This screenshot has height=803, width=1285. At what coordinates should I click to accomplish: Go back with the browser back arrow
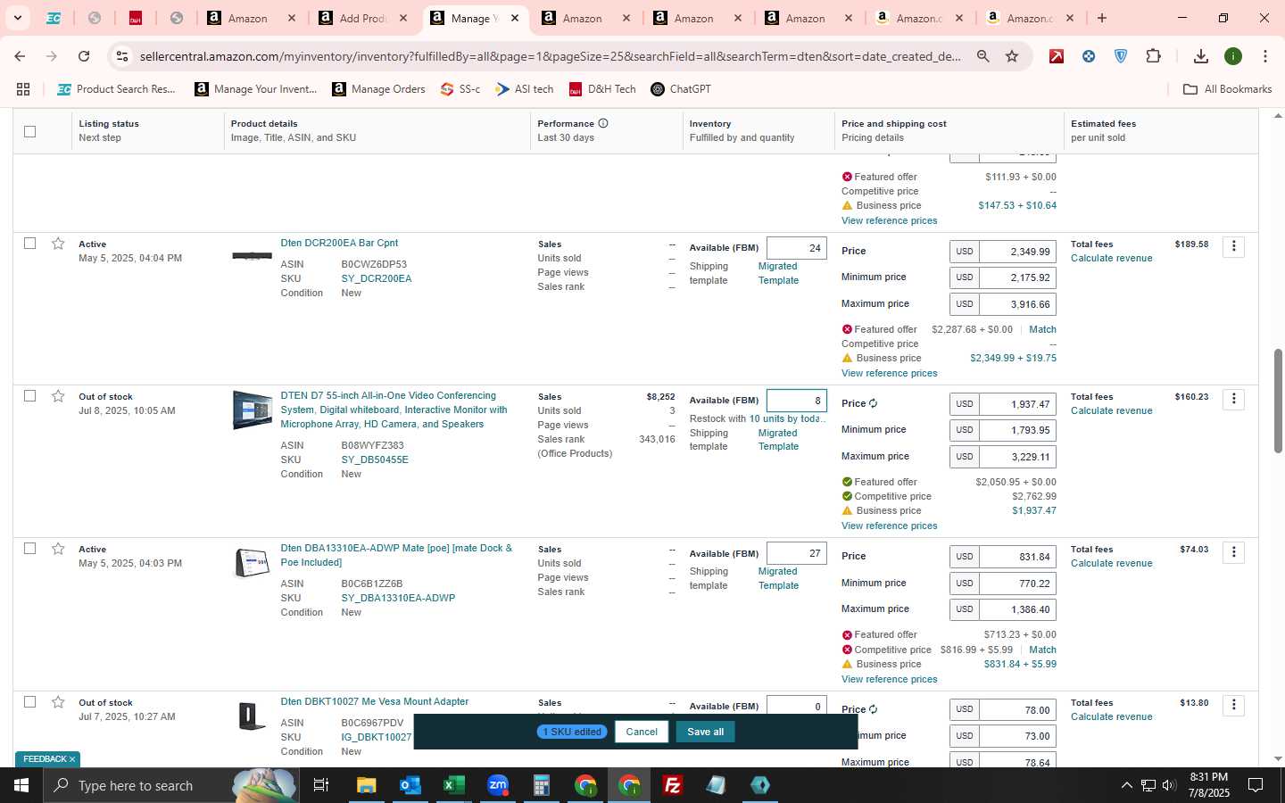tap(20, 56)
